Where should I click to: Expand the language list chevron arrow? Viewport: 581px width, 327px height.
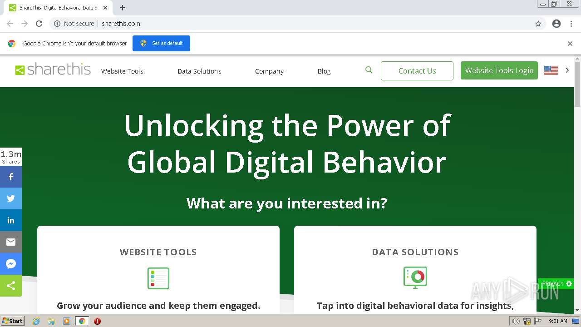(x=567, y=70)
